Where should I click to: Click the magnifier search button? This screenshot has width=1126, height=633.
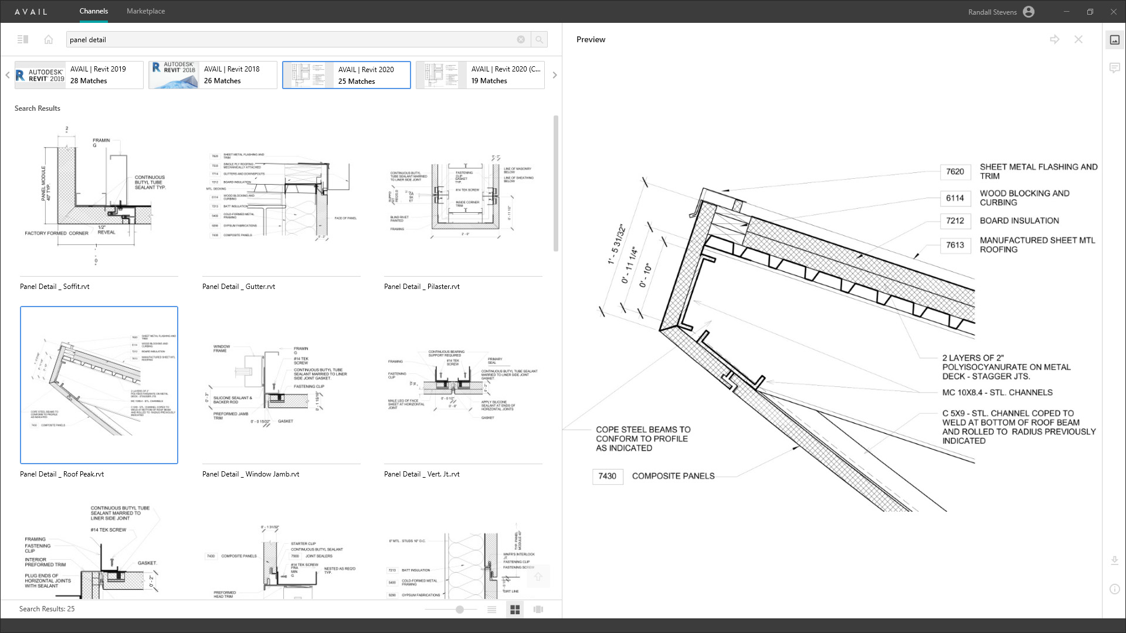(x=539, y=39)
